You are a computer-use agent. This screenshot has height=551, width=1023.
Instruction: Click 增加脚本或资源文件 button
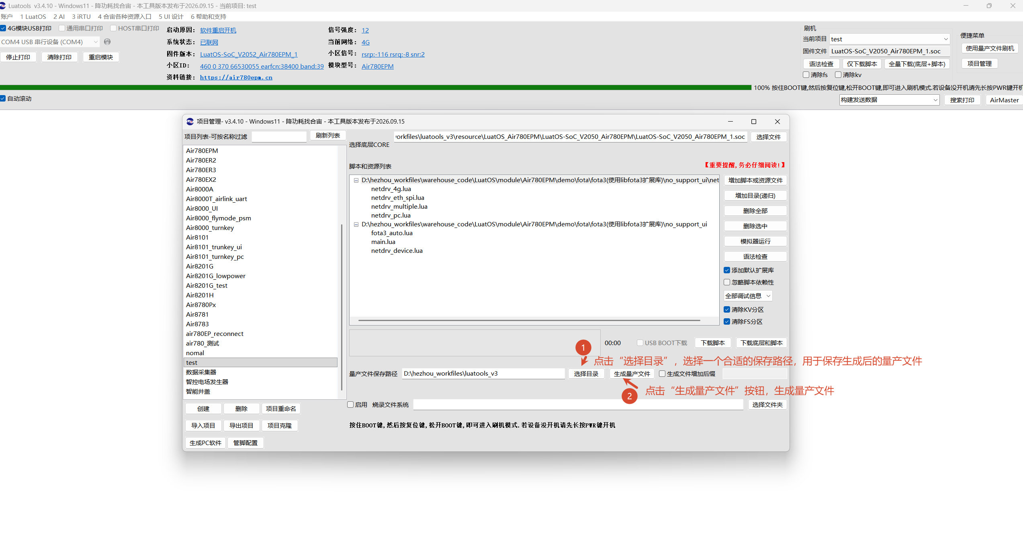point(755,180)
